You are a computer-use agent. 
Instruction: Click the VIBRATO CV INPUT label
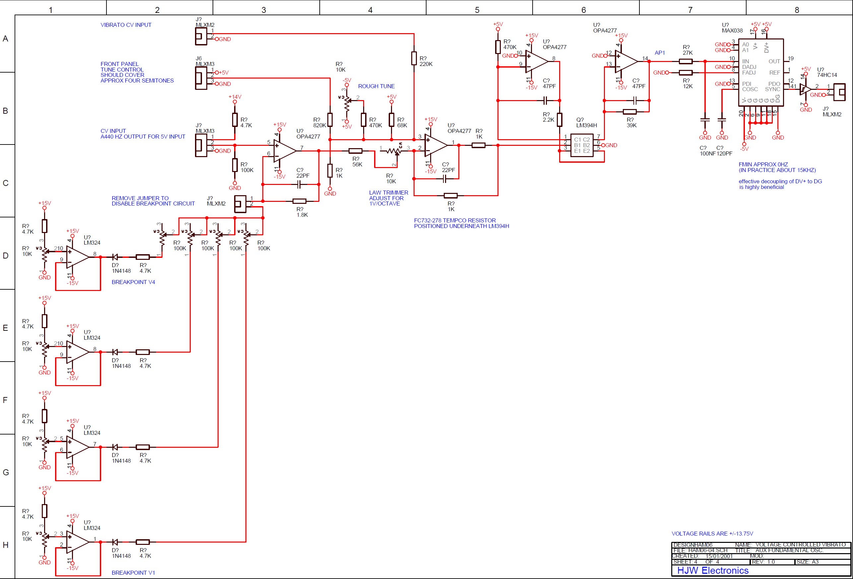click(126, 25)
